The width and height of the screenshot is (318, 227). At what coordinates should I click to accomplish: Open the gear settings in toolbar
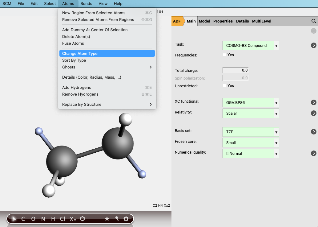(x=126, y=219)
